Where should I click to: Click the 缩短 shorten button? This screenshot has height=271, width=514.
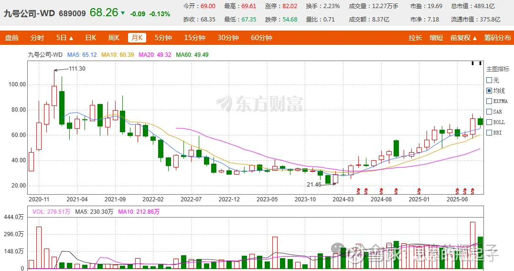click(436, 38)
